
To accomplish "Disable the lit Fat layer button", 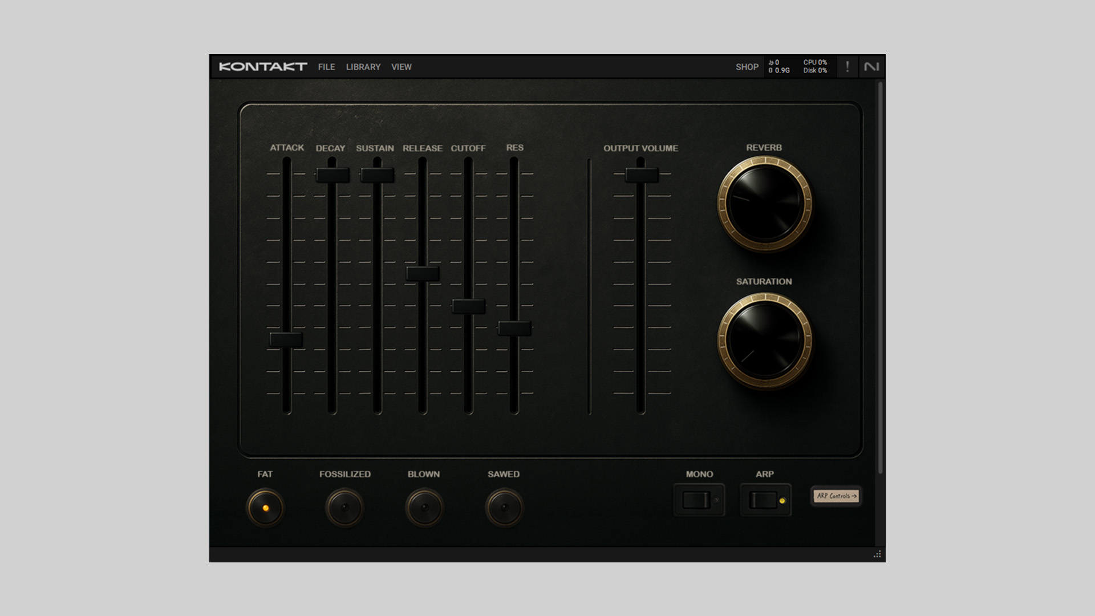I will [x=265, y=507].
